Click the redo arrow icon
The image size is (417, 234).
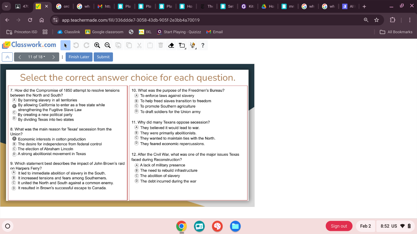click(86, 45)
